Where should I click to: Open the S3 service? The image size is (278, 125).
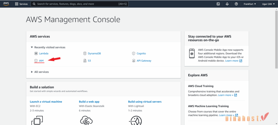(x=87, y=61)
